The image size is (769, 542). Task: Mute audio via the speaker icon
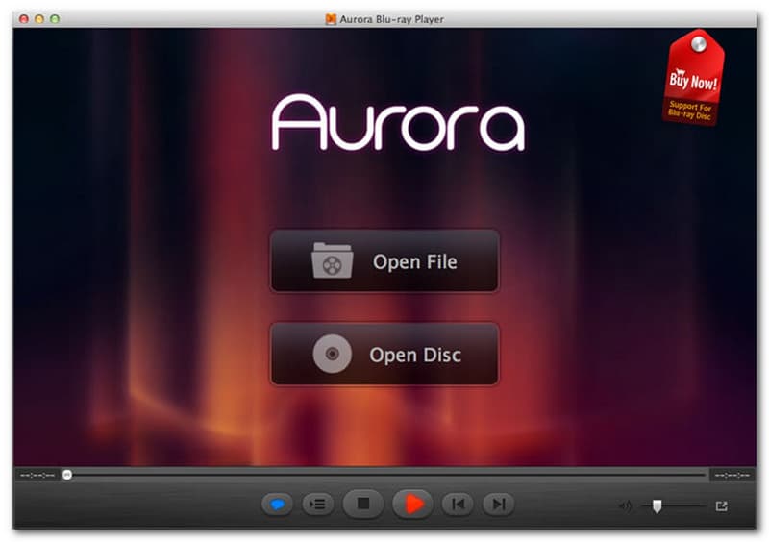(625, 505)
